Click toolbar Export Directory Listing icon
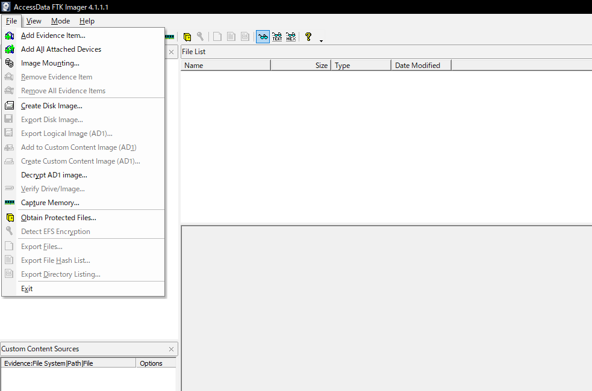The width and height of the screenshot is (592, 391). point(245,37)
